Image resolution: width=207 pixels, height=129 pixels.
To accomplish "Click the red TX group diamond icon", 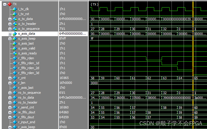I will (10, 4).
